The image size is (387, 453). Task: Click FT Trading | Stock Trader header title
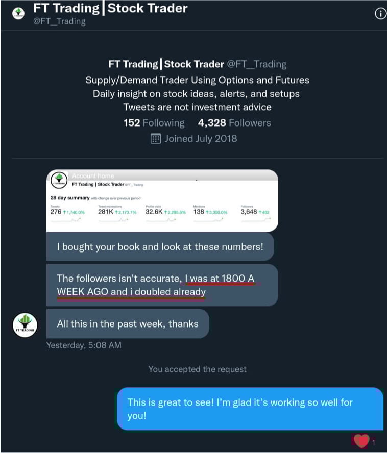(x=110, y=8)
